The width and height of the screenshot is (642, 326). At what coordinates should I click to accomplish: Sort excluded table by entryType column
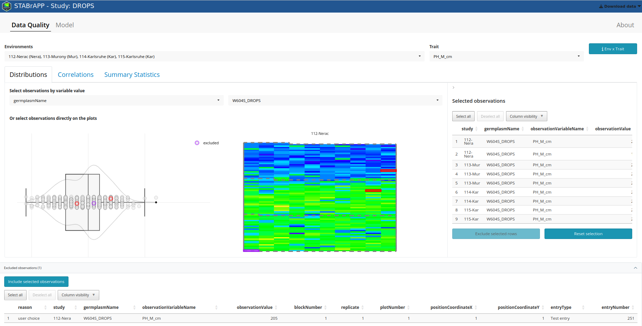[568, 307]
